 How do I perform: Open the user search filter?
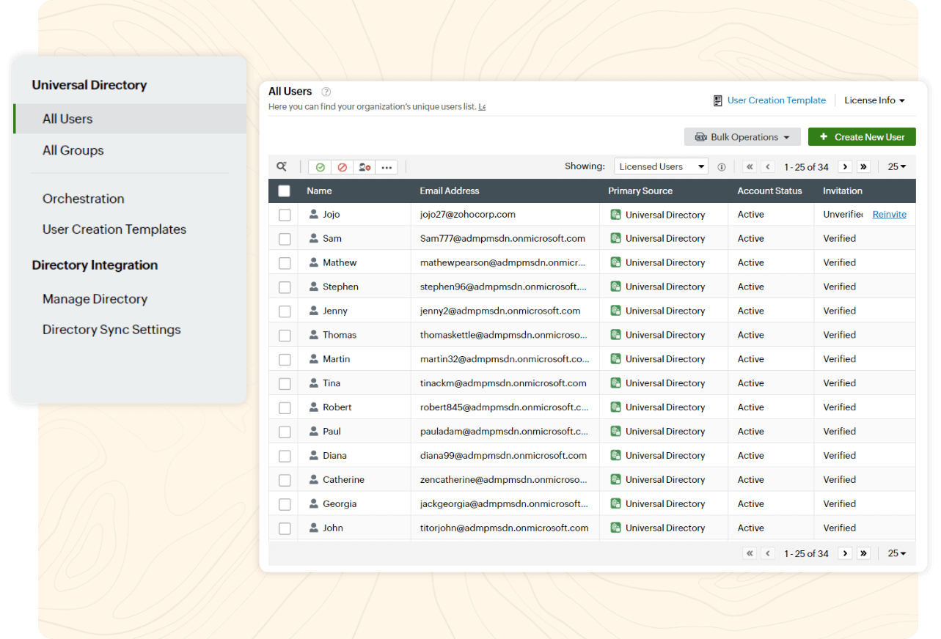282,166
